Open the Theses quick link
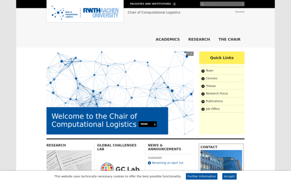 pyautogui.click(x=210, y=86)
